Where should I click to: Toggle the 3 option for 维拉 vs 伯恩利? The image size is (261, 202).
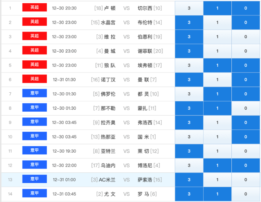[x=189, y=37]
